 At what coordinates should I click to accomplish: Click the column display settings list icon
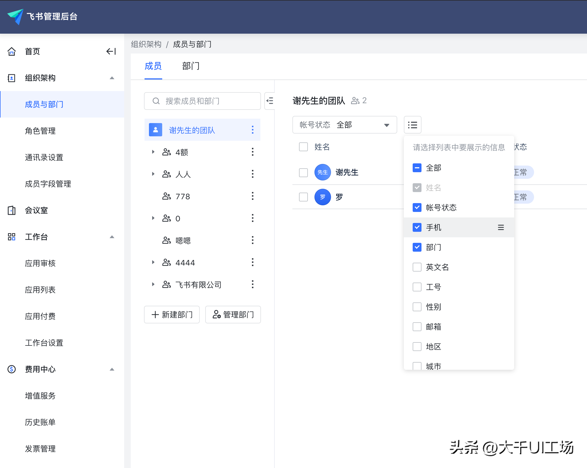412,125
